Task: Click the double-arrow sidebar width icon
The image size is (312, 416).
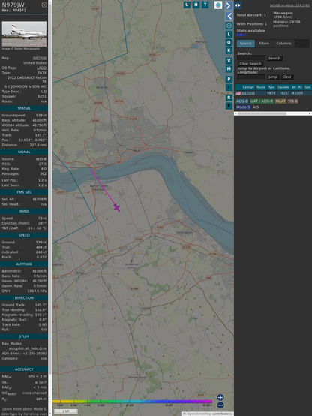Action: point(238,5)
